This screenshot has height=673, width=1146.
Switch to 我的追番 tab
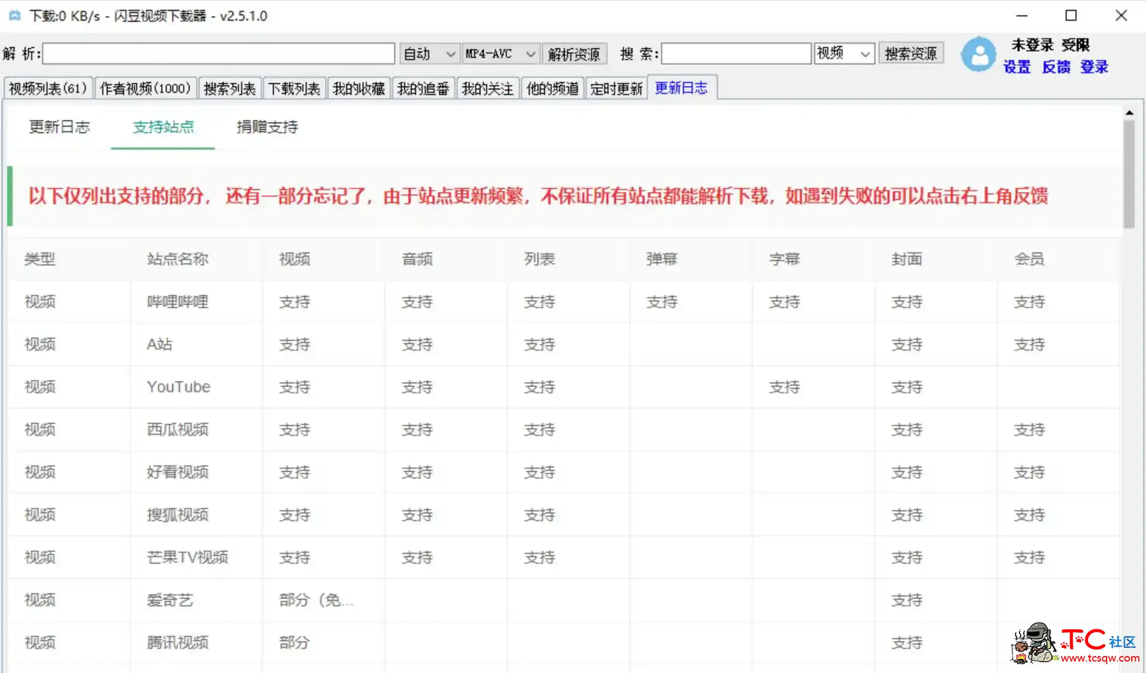pyautogui.click(x=423, y=88)
